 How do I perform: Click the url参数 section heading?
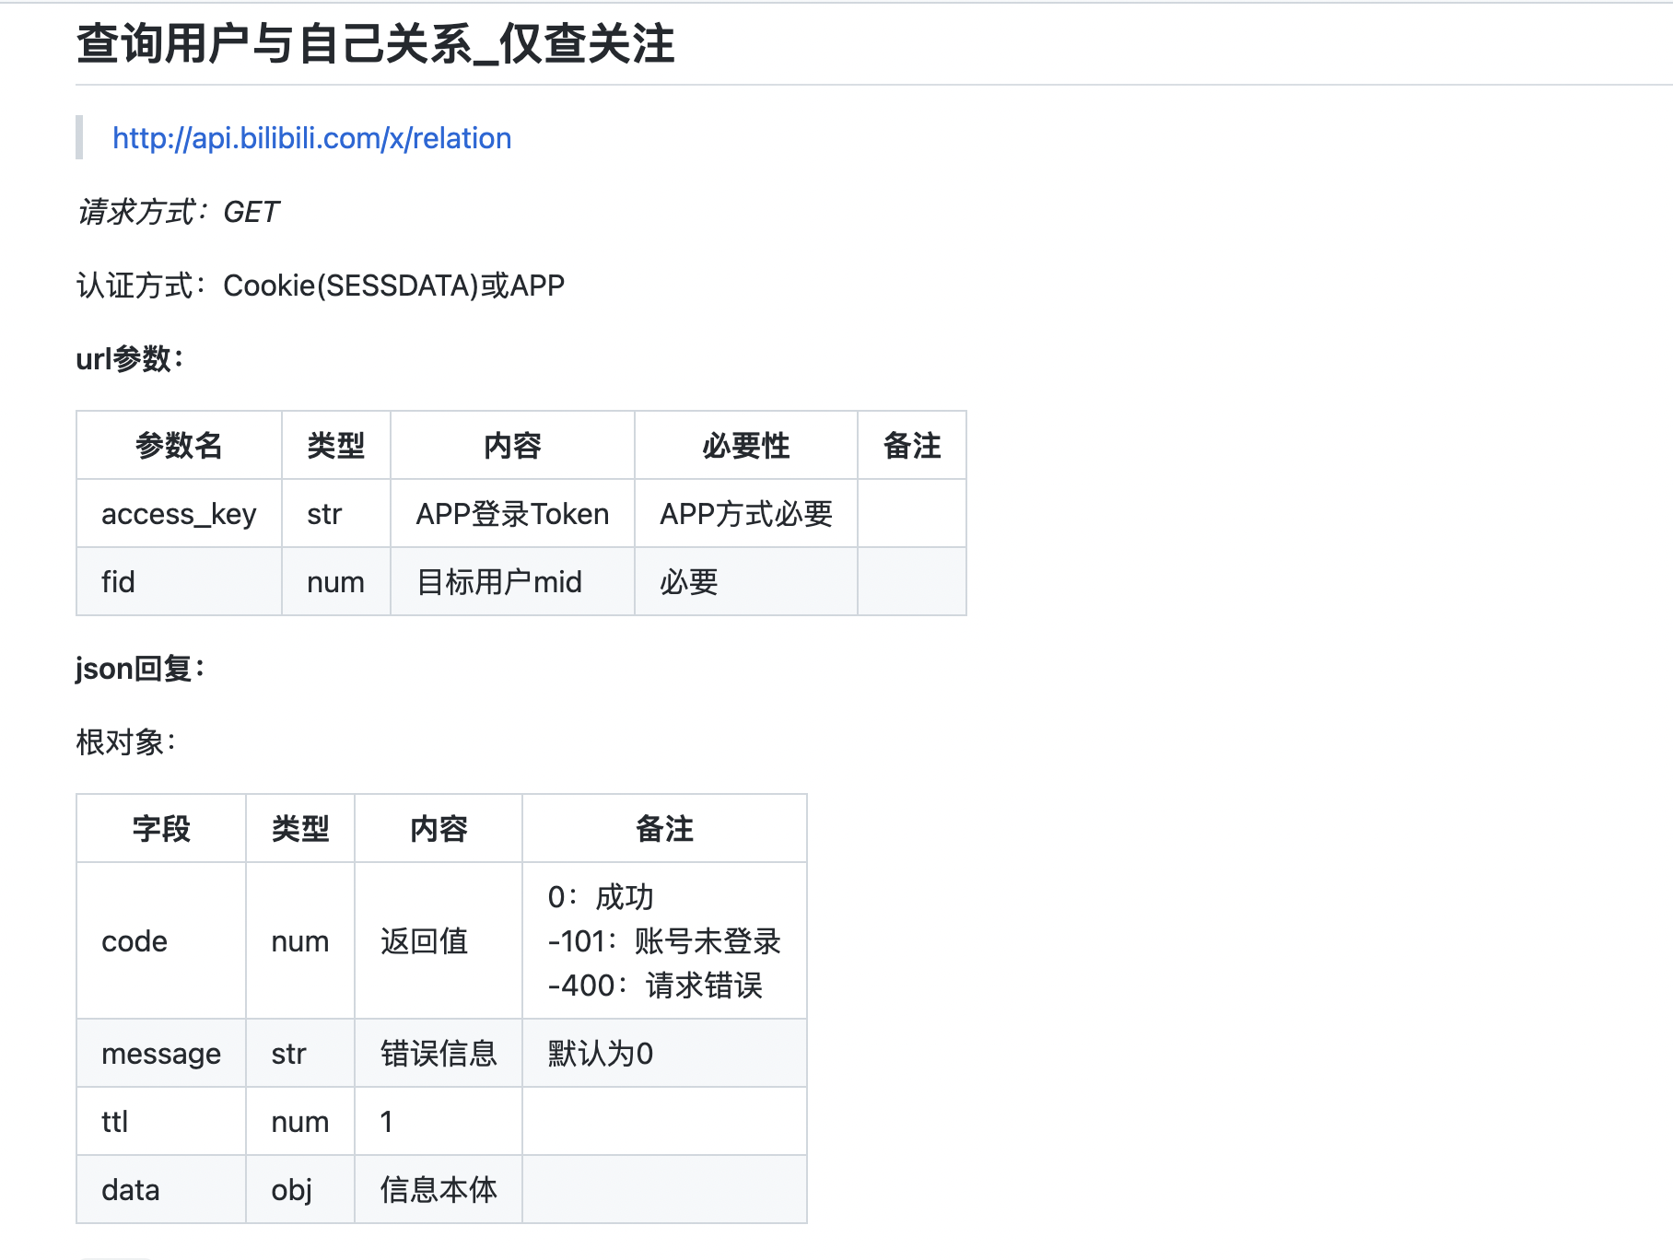(x=129, y=359)
